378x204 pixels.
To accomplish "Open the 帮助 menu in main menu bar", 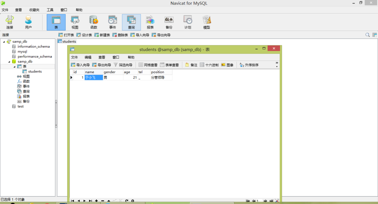I will pos(79,10).
